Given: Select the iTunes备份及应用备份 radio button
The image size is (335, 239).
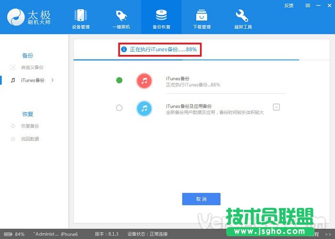Looking at the screenshot, I should (x=119, y=108).
